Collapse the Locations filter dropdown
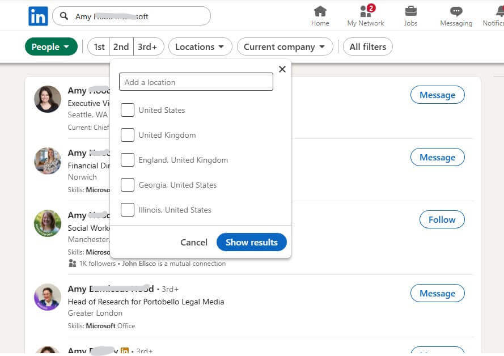This screenshot has width=504, height=356. pos(200,46)
